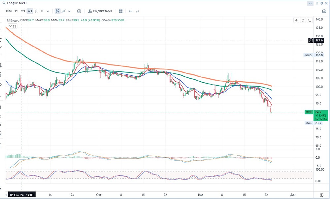Close the График MVID widget
The image size is (330, 199).
(x=326, y=3)
